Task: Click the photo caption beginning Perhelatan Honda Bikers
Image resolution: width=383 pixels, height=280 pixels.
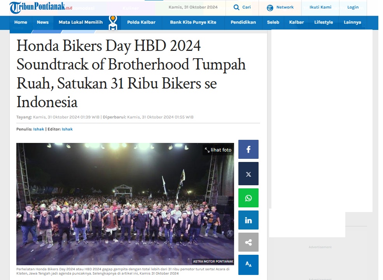Action: coord(123,271)
